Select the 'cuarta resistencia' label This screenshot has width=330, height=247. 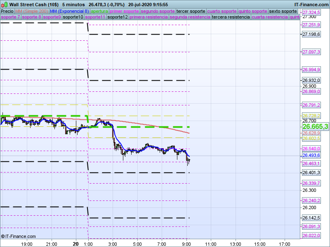click(270, 17)
